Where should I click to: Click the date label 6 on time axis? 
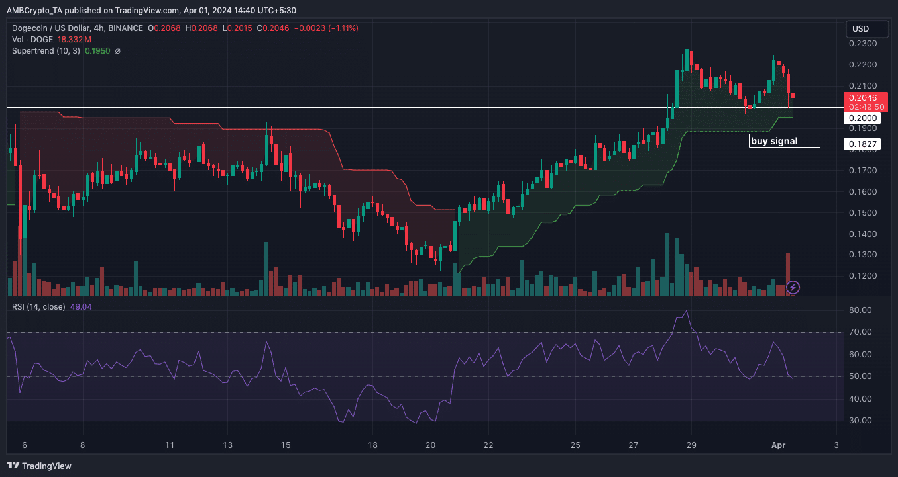click(x=25, y=445)
